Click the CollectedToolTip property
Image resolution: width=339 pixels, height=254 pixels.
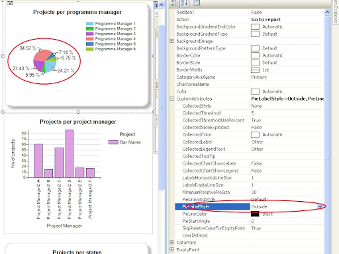tap(199, 156)
